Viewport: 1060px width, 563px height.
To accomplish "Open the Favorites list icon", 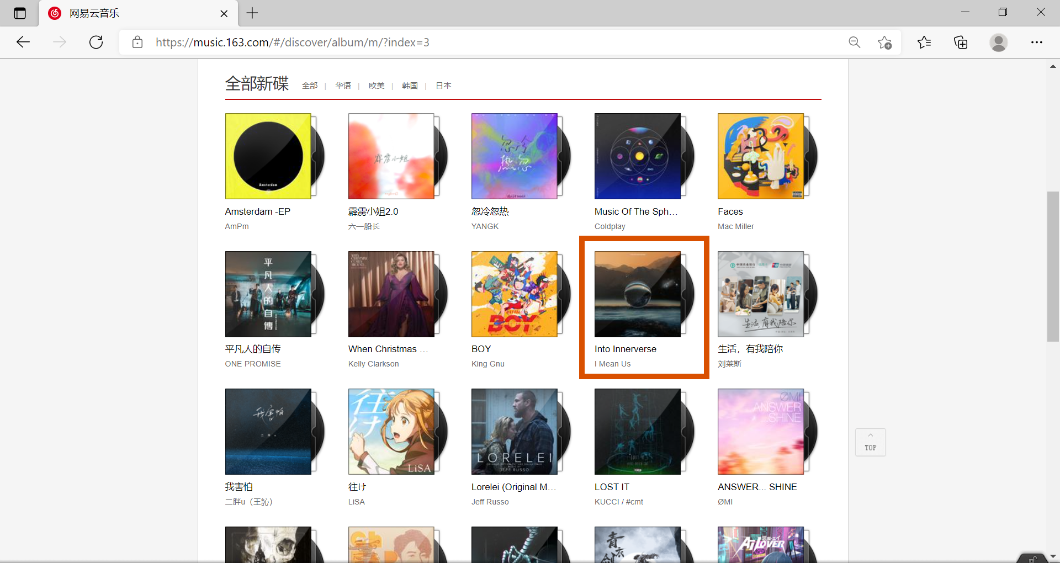I will pyautogui.click(x=924, y=43).
